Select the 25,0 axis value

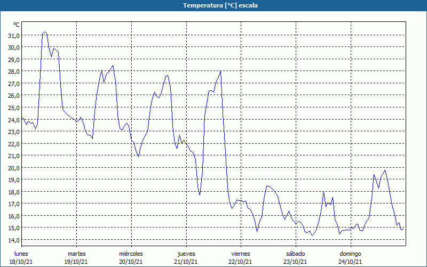tap(13, 108)
